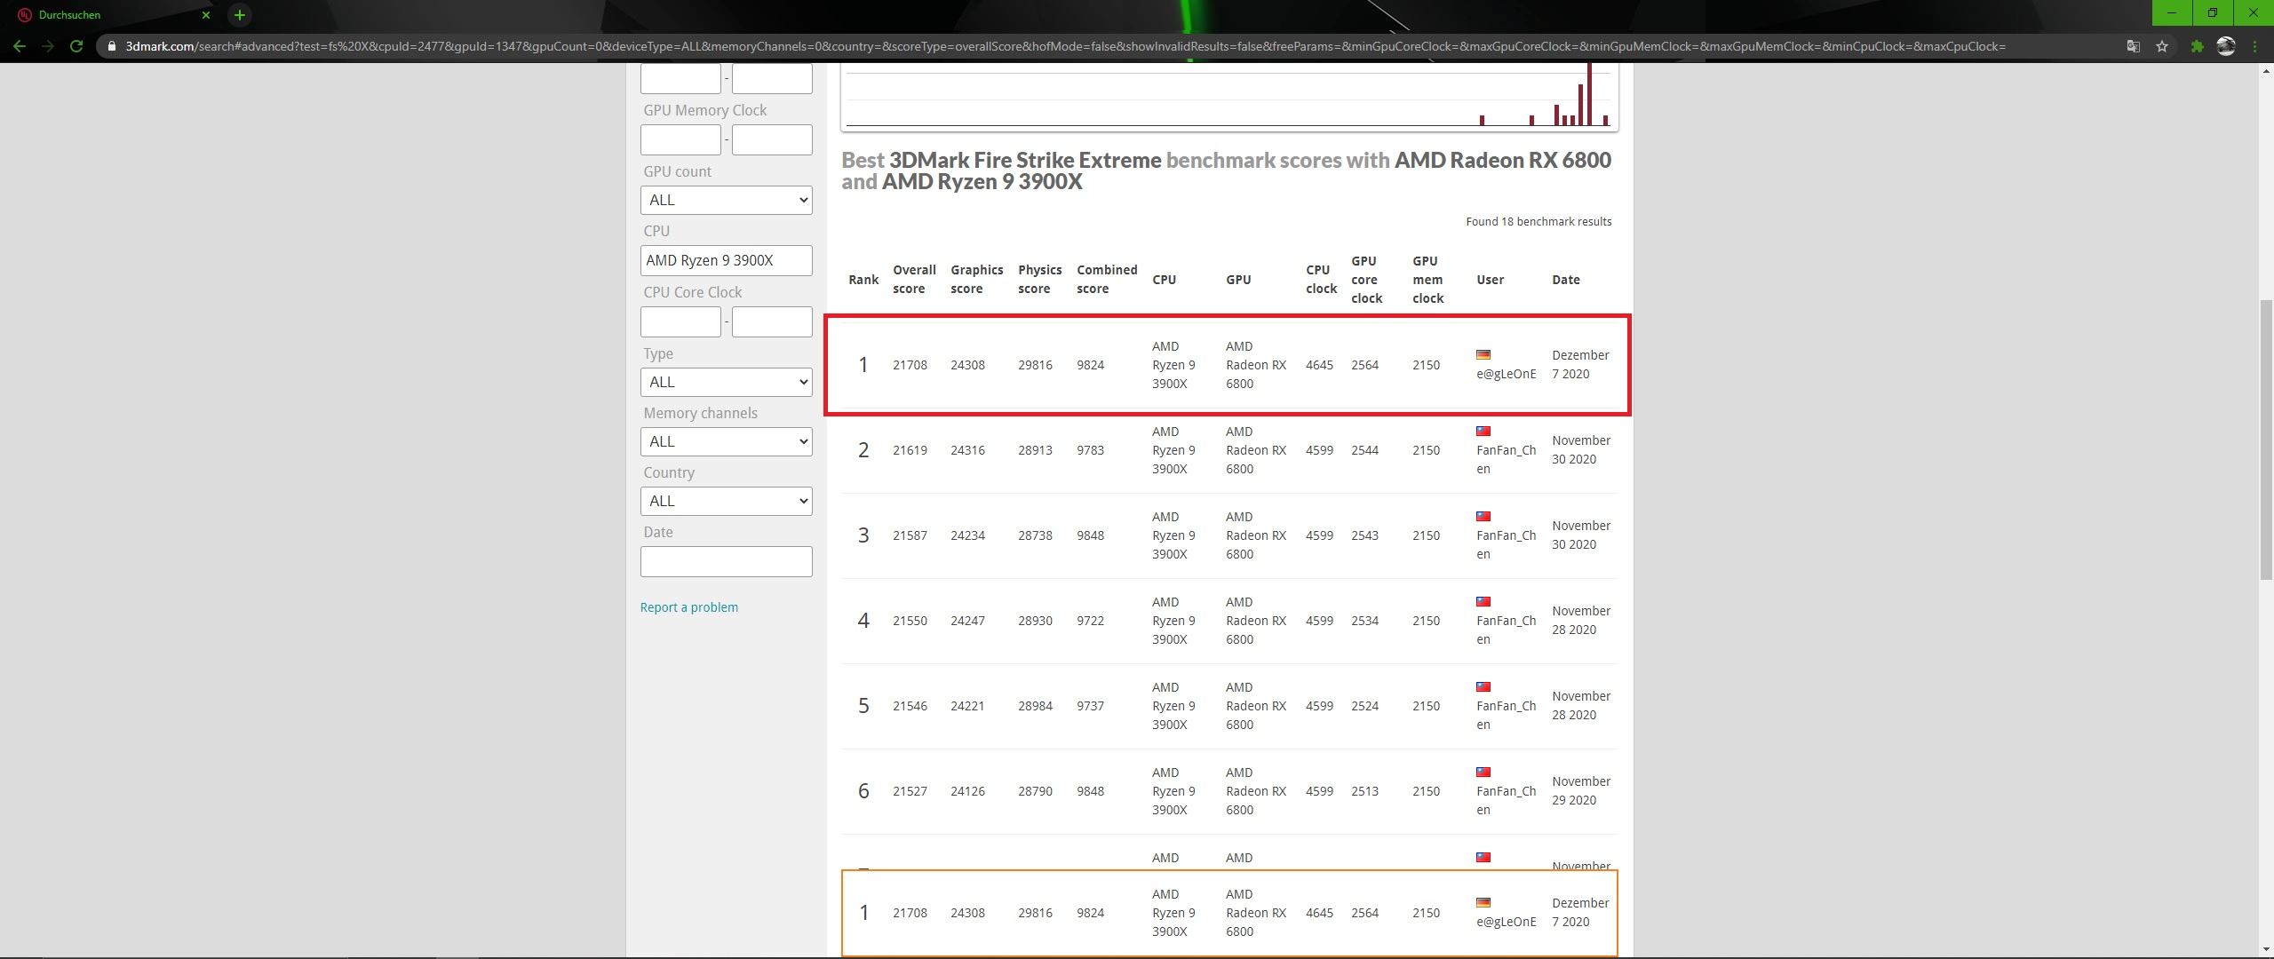The width and height of the screenshot is (2274, 959).
Task: Open rank 6 result with score 21527
Action: tap(910, 791)
